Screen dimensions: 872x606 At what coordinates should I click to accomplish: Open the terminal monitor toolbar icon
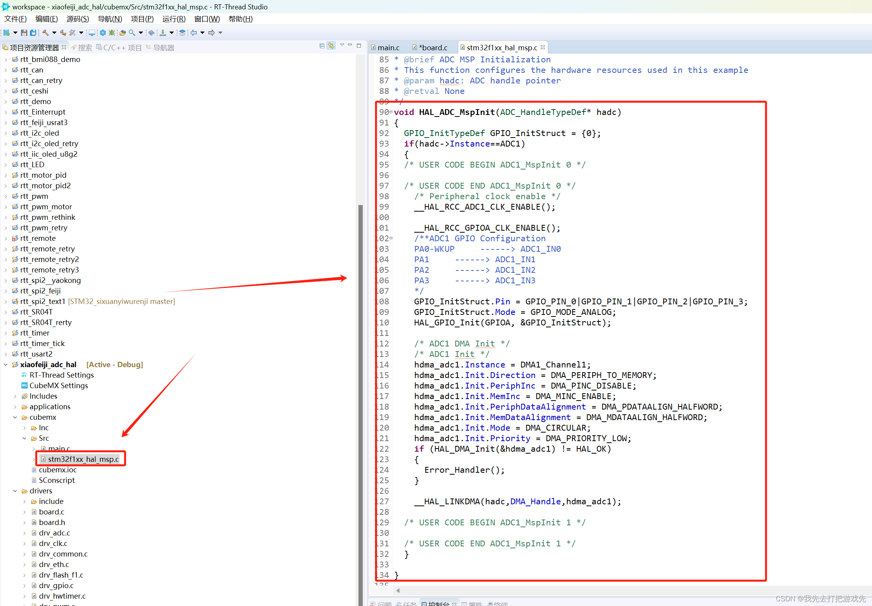click(x=92, y=33)
